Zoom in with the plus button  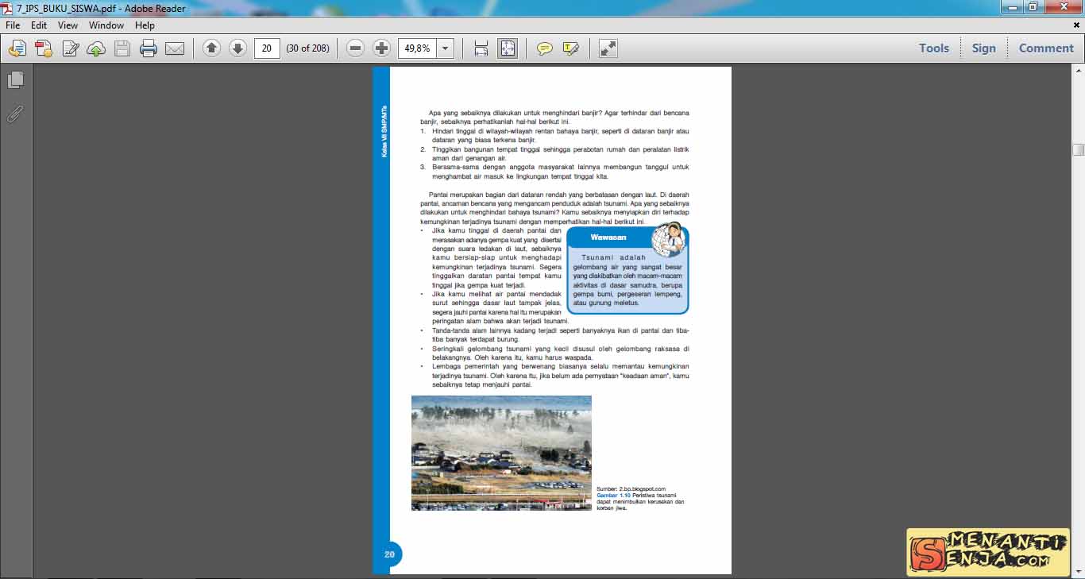(382, 48)
